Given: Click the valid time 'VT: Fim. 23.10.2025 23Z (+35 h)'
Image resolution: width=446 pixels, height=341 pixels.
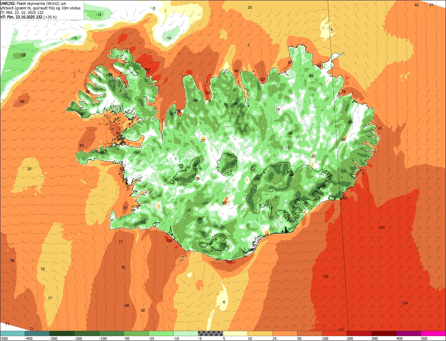Looking at the screenshot, I should coord(29,17).
